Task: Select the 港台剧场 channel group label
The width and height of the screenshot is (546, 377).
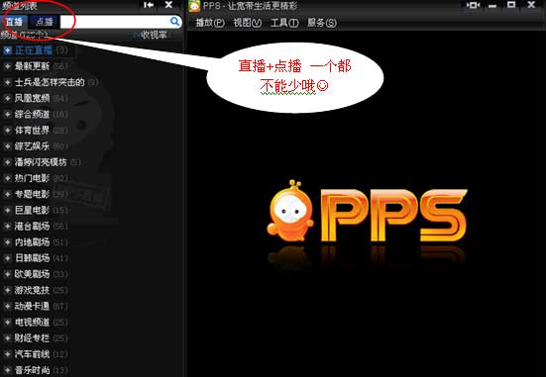Action: click(32, 227)
